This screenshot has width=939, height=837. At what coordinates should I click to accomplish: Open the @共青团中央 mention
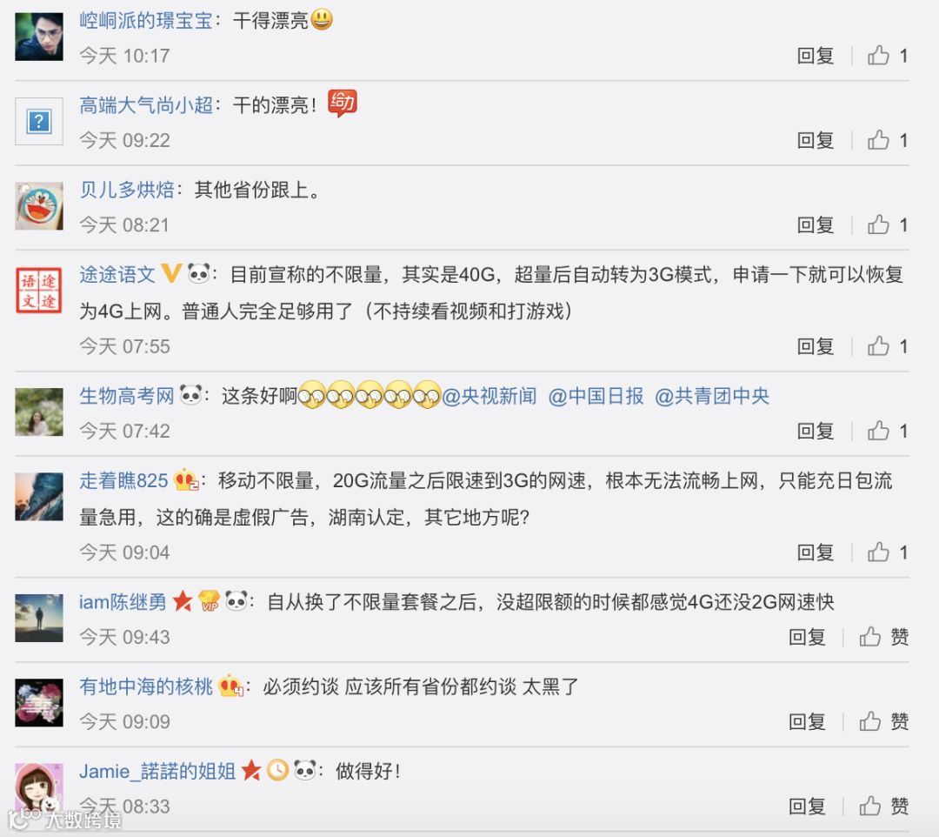pyautogui.click(x=712, y=396)
